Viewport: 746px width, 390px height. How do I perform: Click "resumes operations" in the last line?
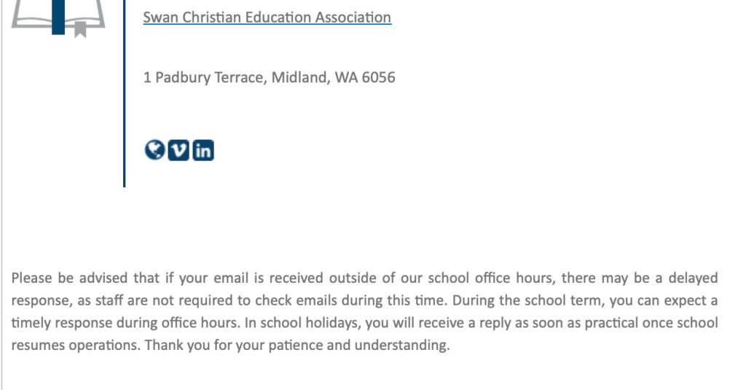76,345
